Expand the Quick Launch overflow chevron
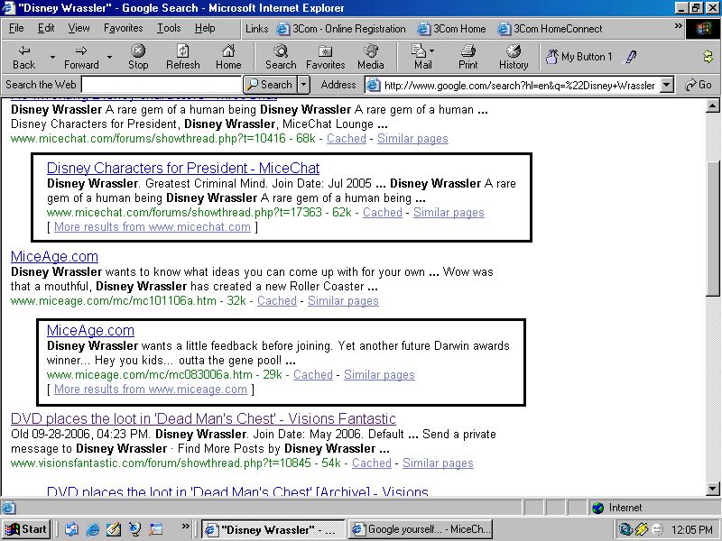The image size is (722, 541). coord(186,527)
